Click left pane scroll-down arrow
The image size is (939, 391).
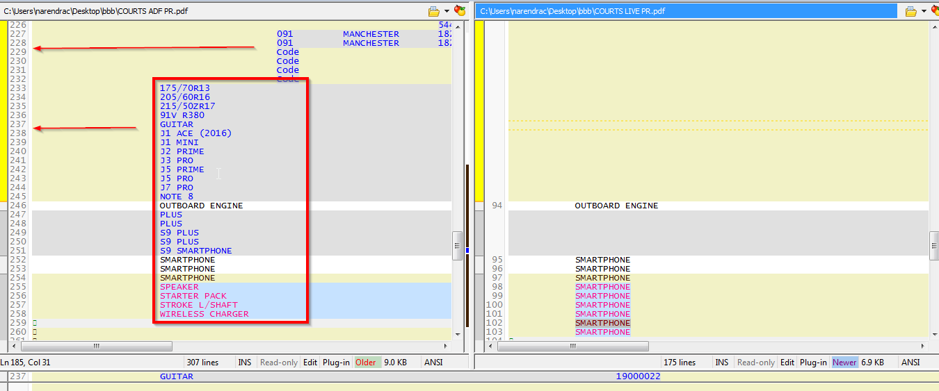(458, 334)
